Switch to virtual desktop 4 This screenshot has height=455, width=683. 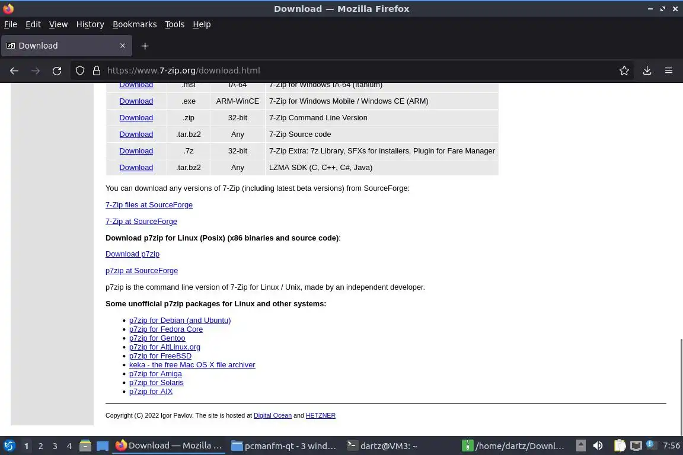coord(69,446)
